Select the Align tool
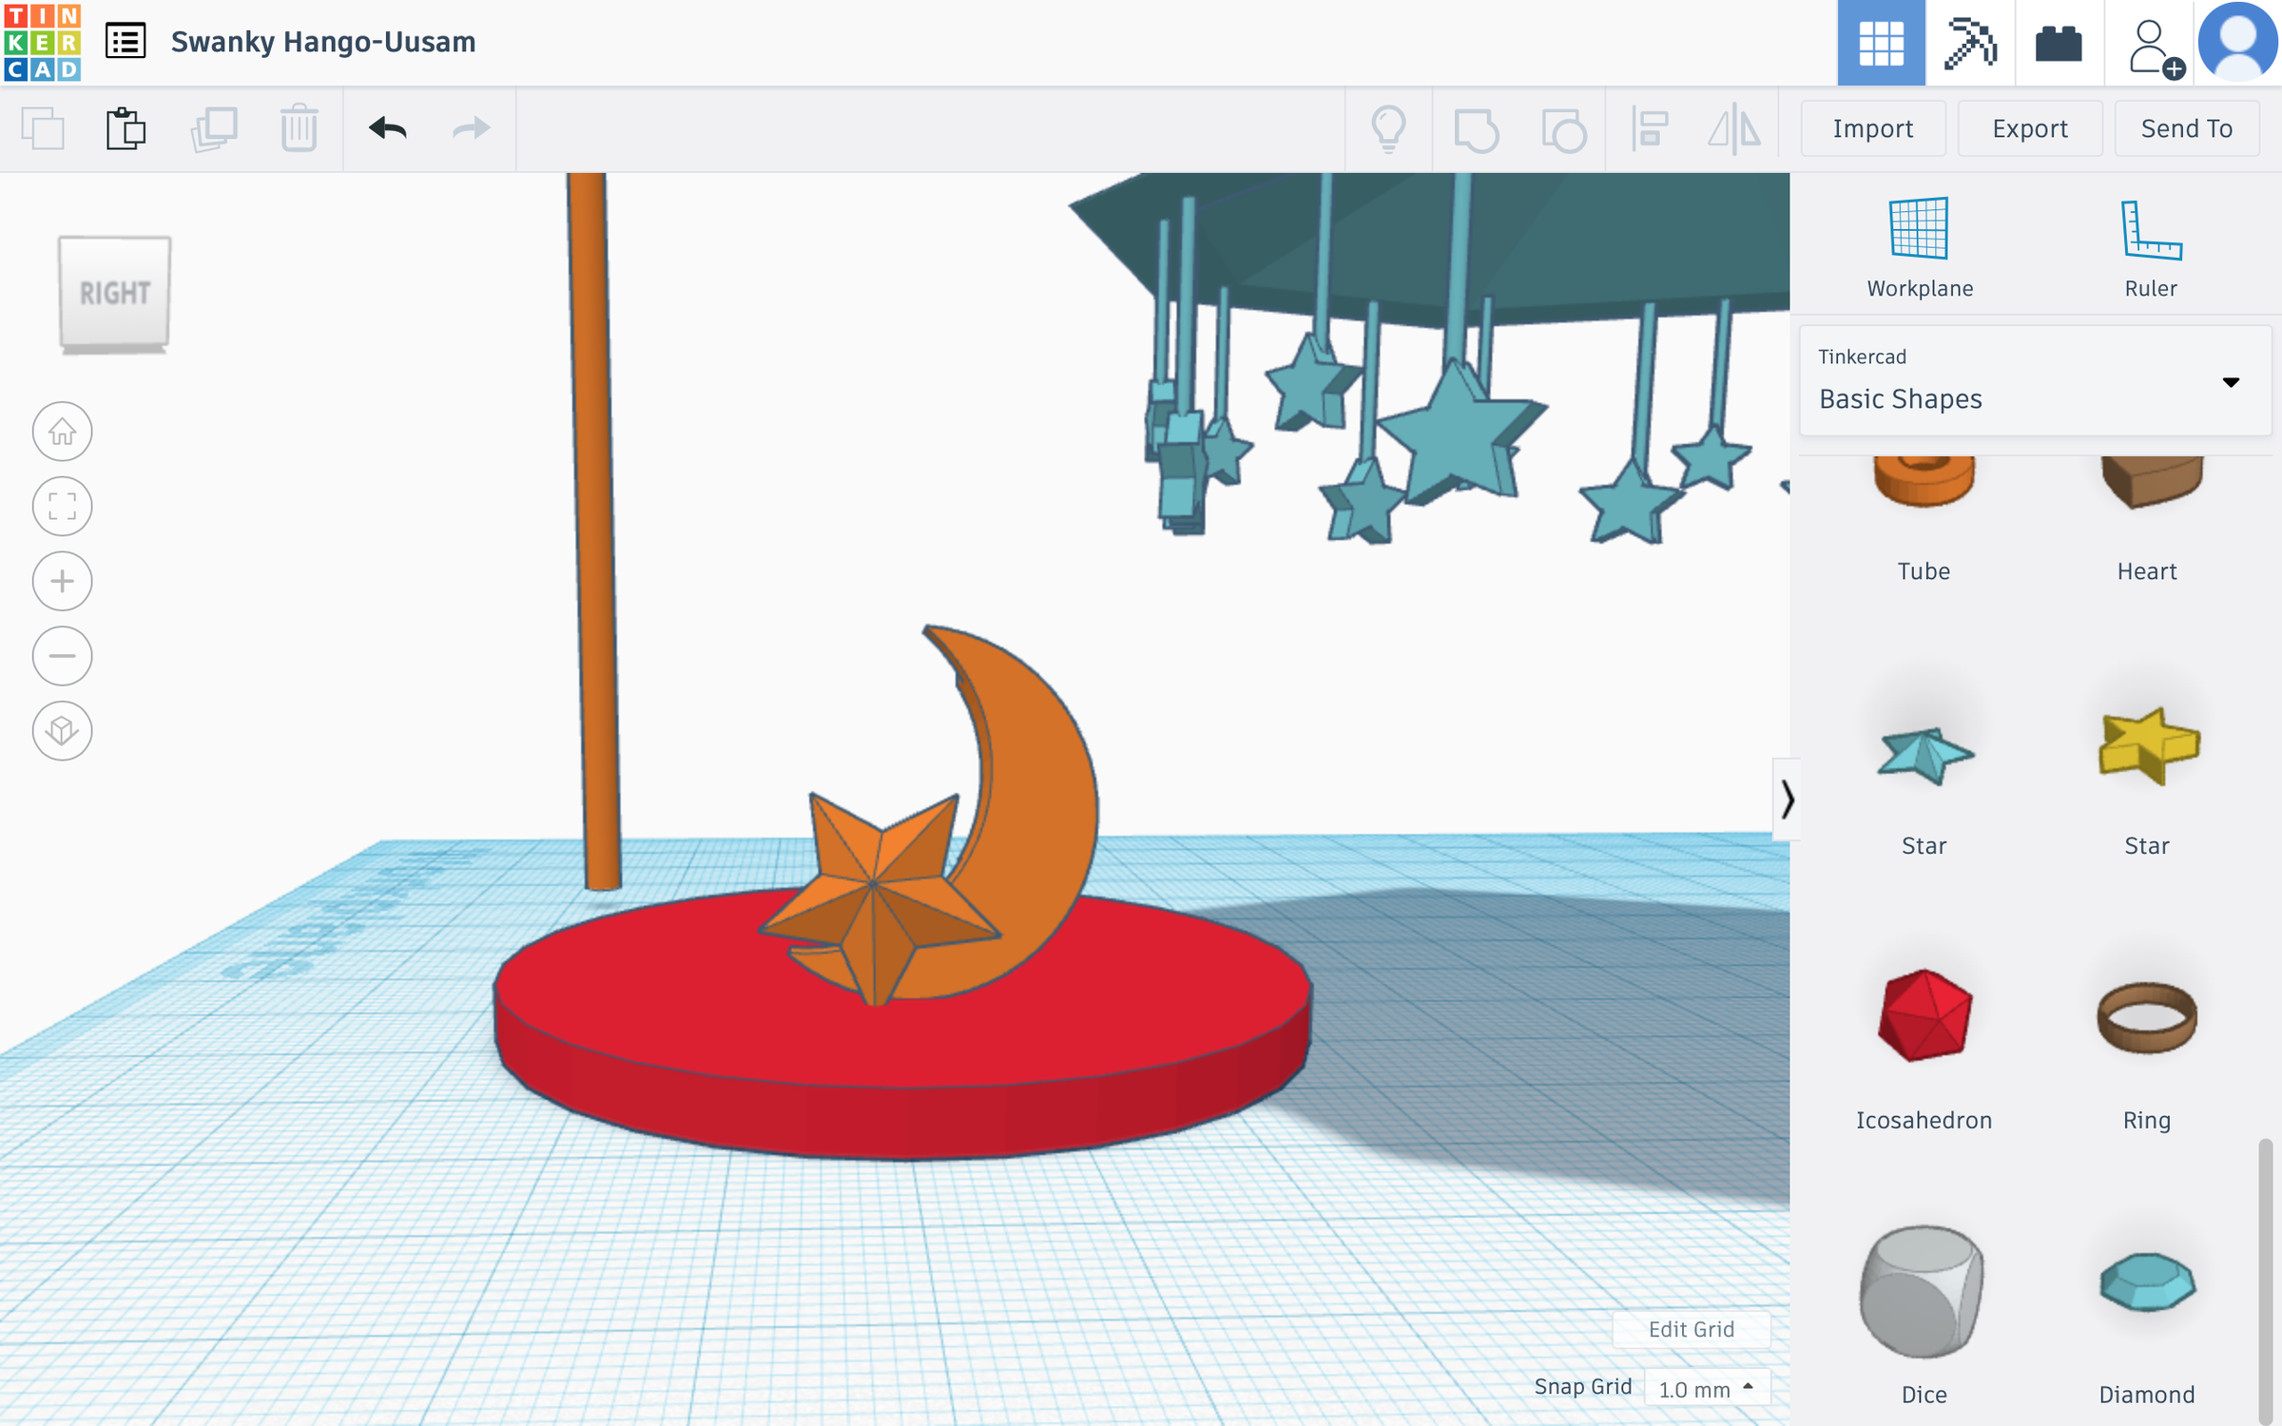Viewport: 2282px width, 1426px height. 1650,128
